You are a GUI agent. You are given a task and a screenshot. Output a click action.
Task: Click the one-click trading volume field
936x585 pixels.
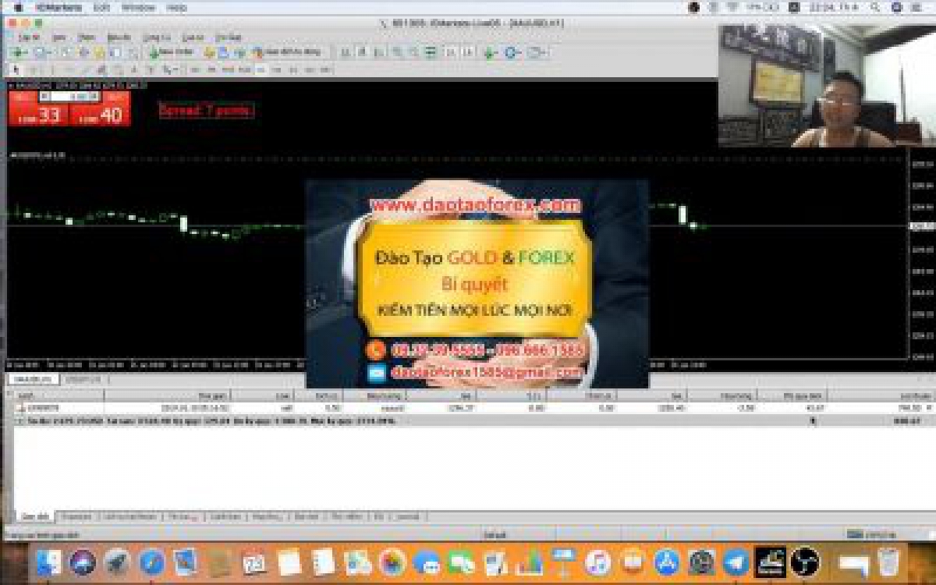point(69,97)
